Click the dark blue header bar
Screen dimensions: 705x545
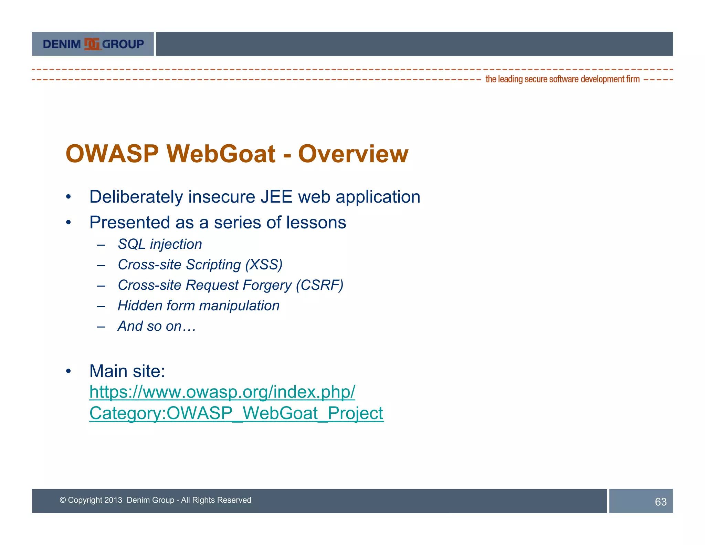tap(413, 44)
